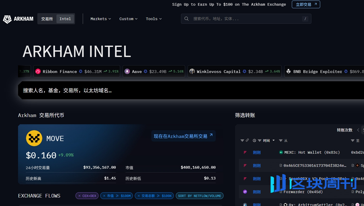Screen dimensions: 364x206
Task: Open the Markets dropdown menu
Action: click(x=101, y=19)
